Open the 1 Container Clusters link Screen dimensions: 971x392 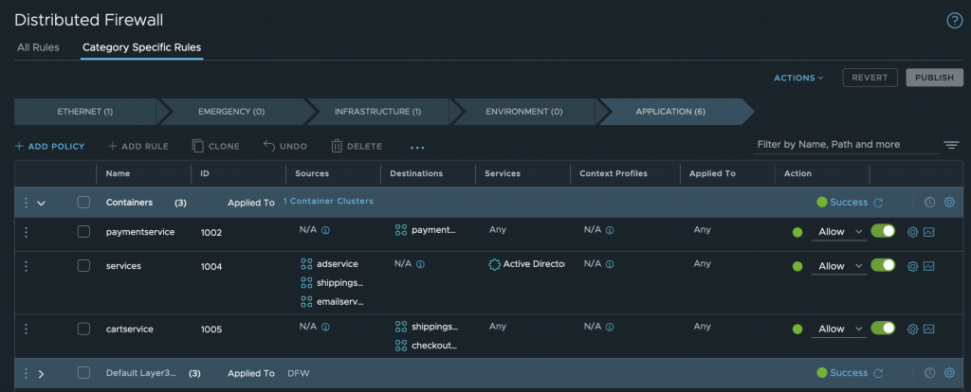click(328, 201)
